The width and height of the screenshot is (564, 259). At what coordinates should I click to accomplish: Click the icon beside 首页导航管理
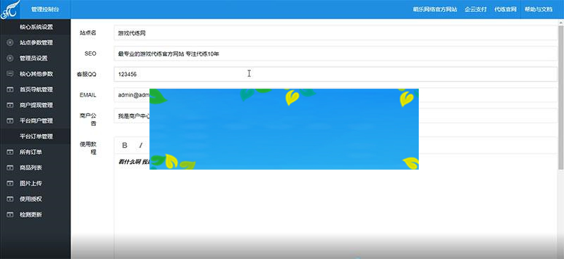coord(10,89)
